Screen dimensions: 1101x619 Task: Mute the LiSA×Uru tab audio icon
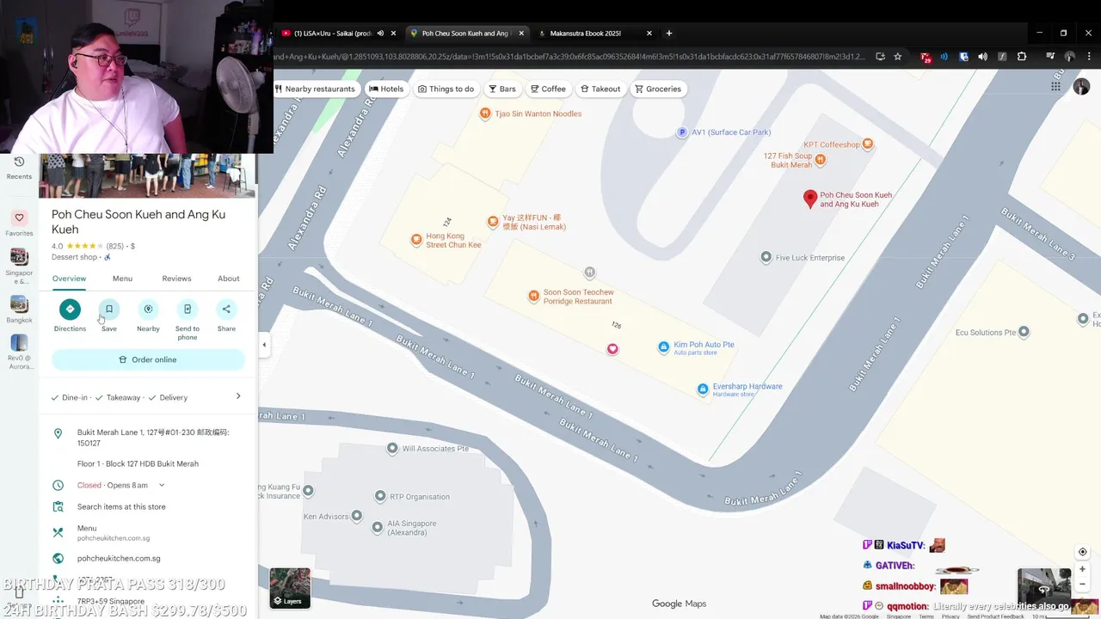pyautogui.click(x=380, y=34)
